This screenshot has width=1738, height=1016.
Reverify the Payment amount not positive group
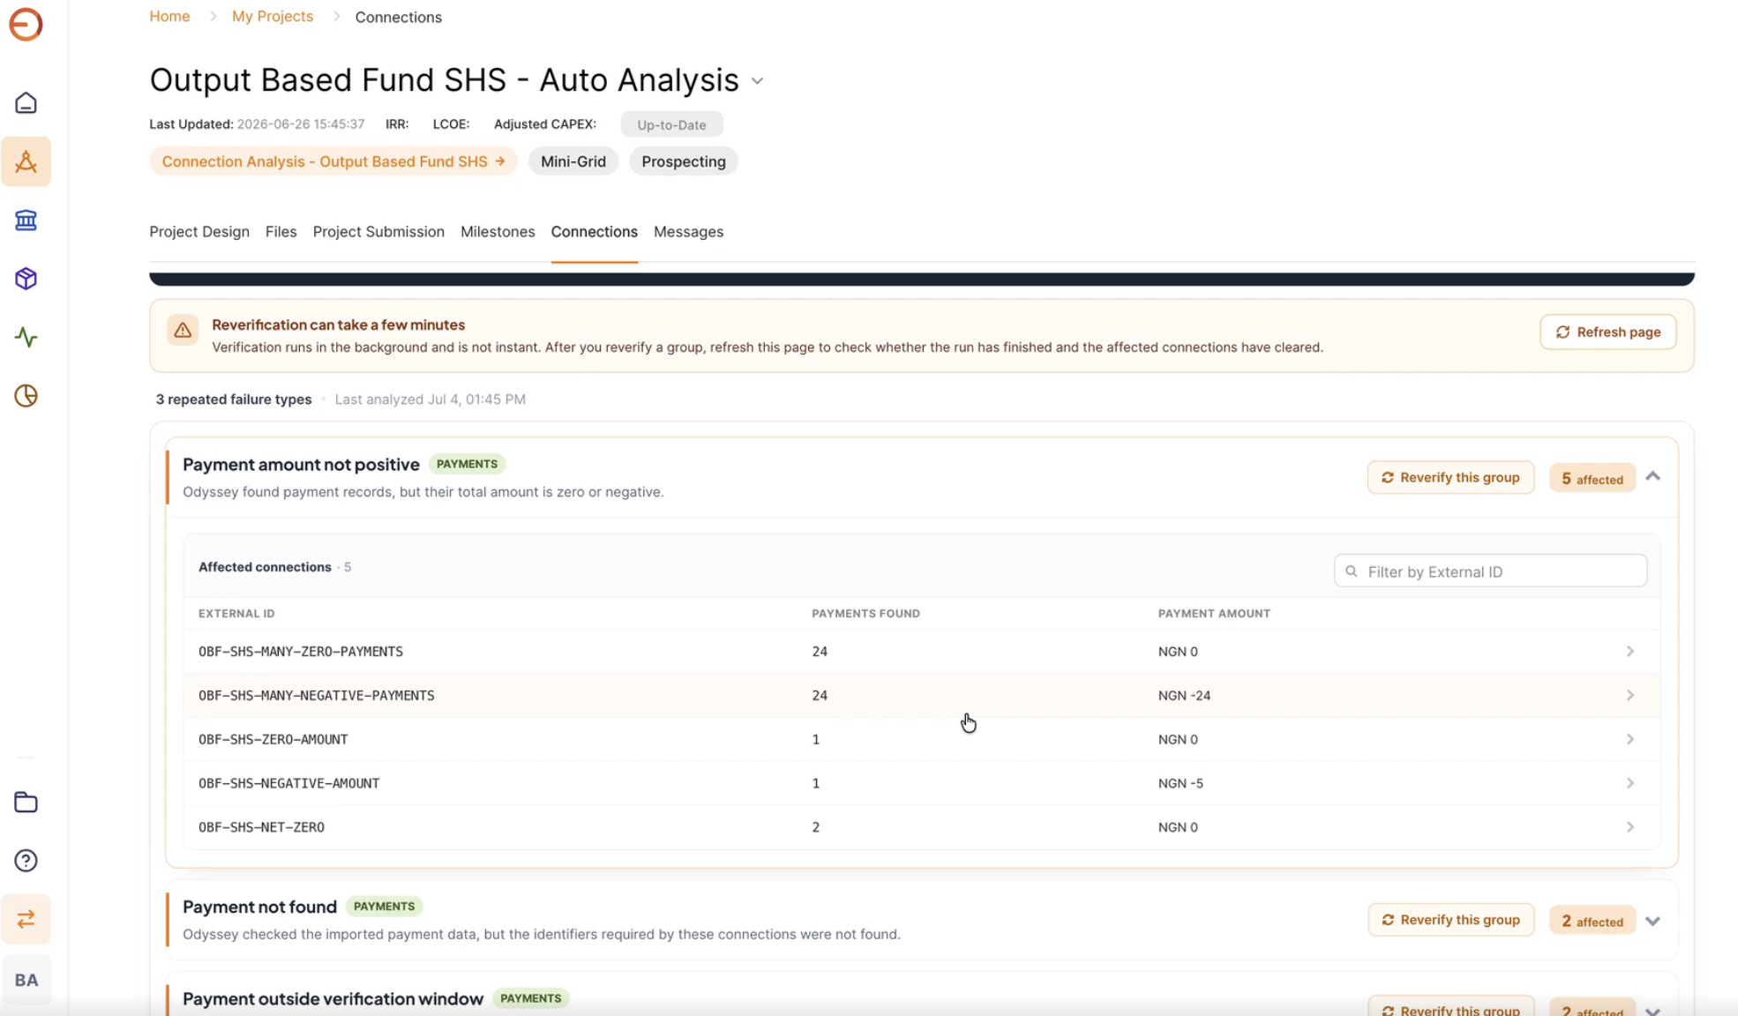[x=1450, y=477]
